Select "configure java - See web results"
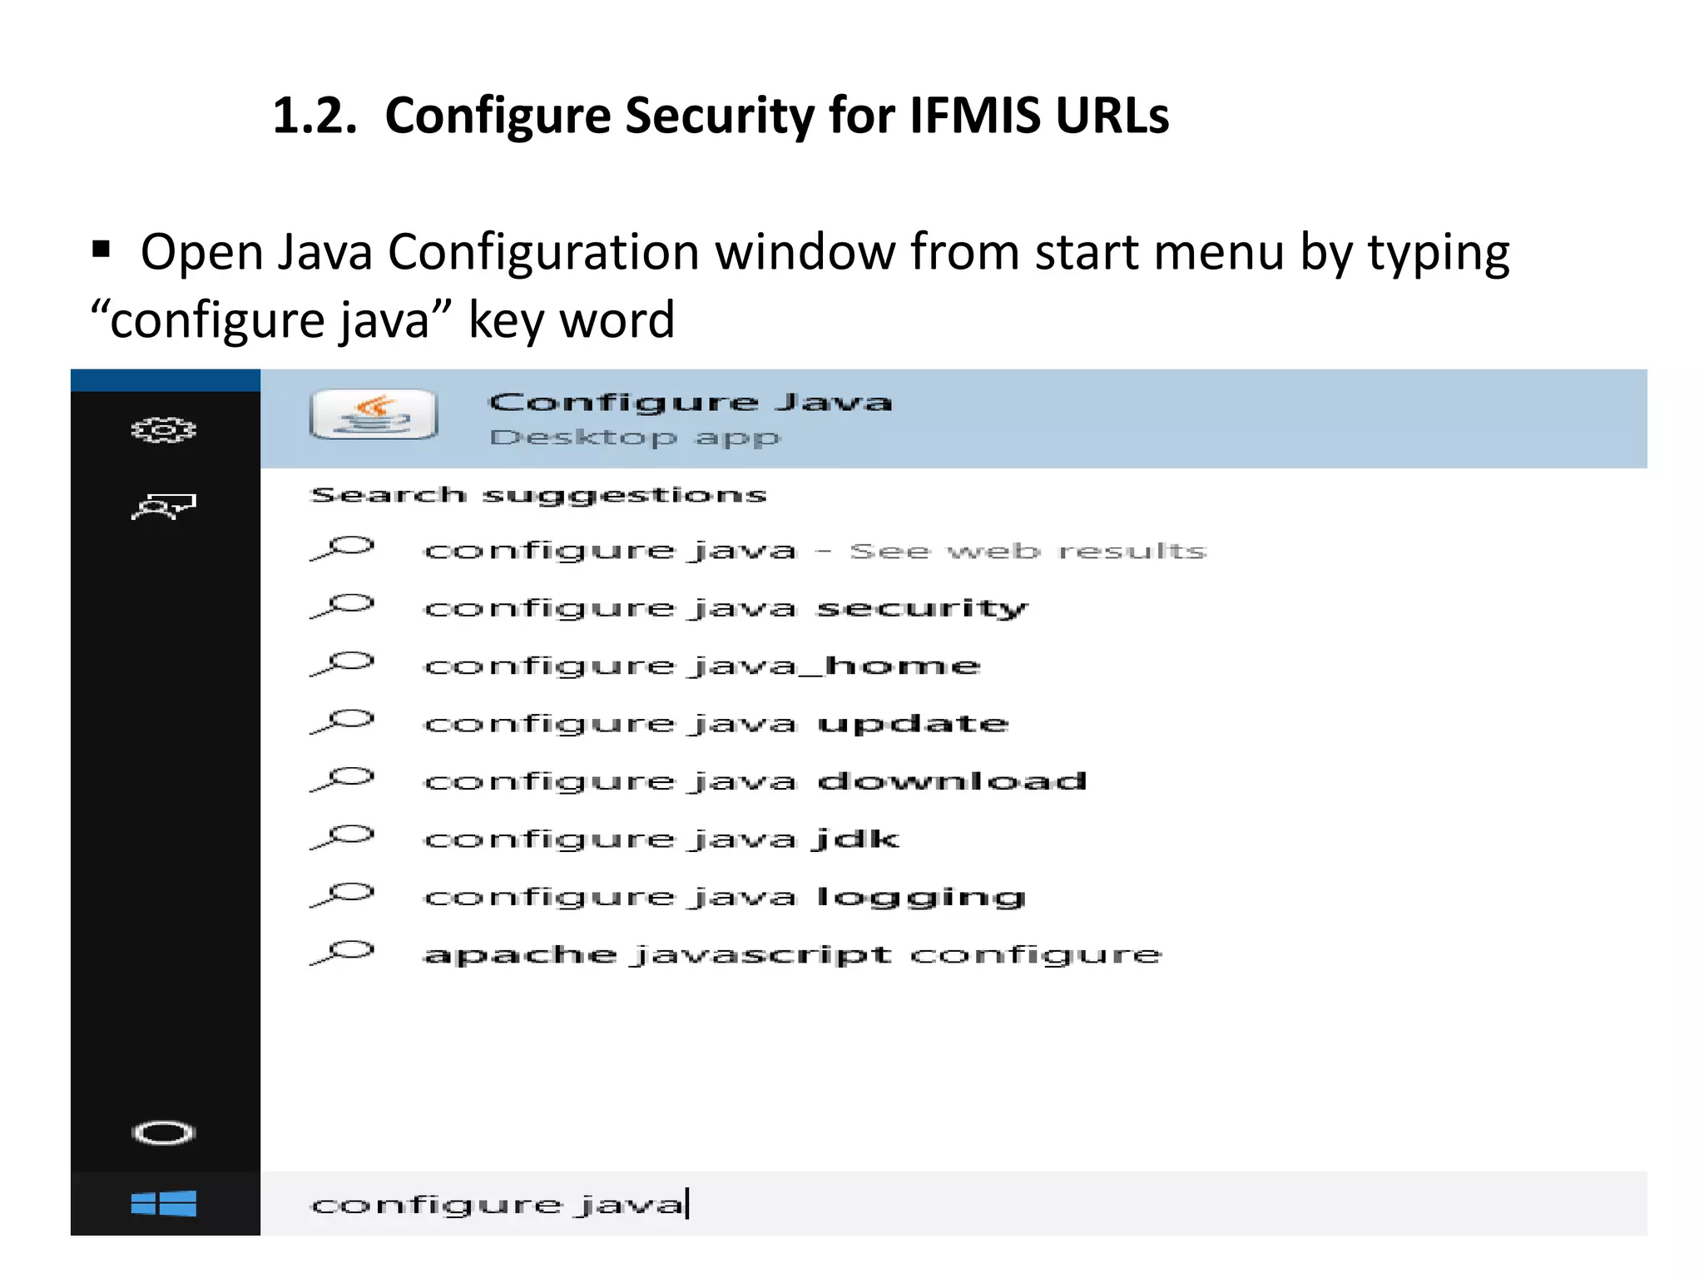Screen dimensions: 1704x1278 [x=611, y=551]
